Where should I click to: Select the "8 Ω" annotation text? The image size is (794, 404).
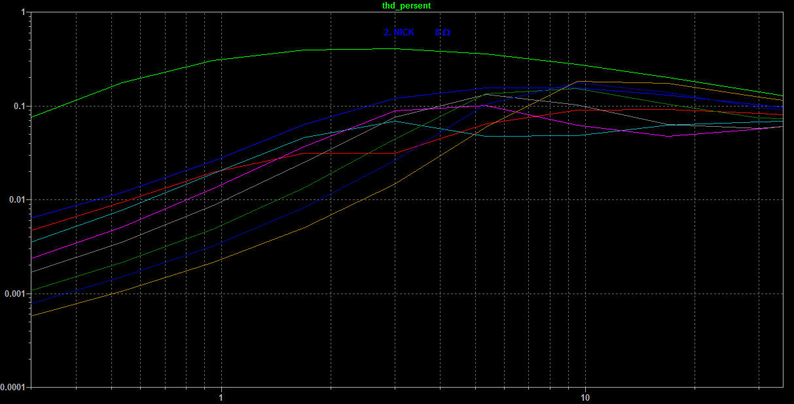pyautogui.click(x=442, y=32)
